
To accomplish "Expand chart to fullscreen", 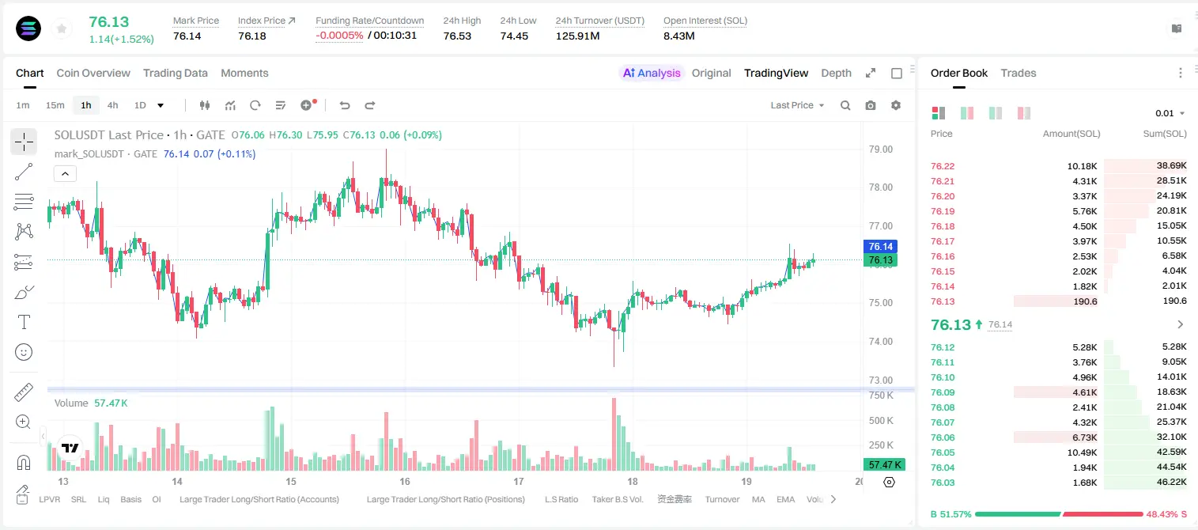I will (871, 73).
